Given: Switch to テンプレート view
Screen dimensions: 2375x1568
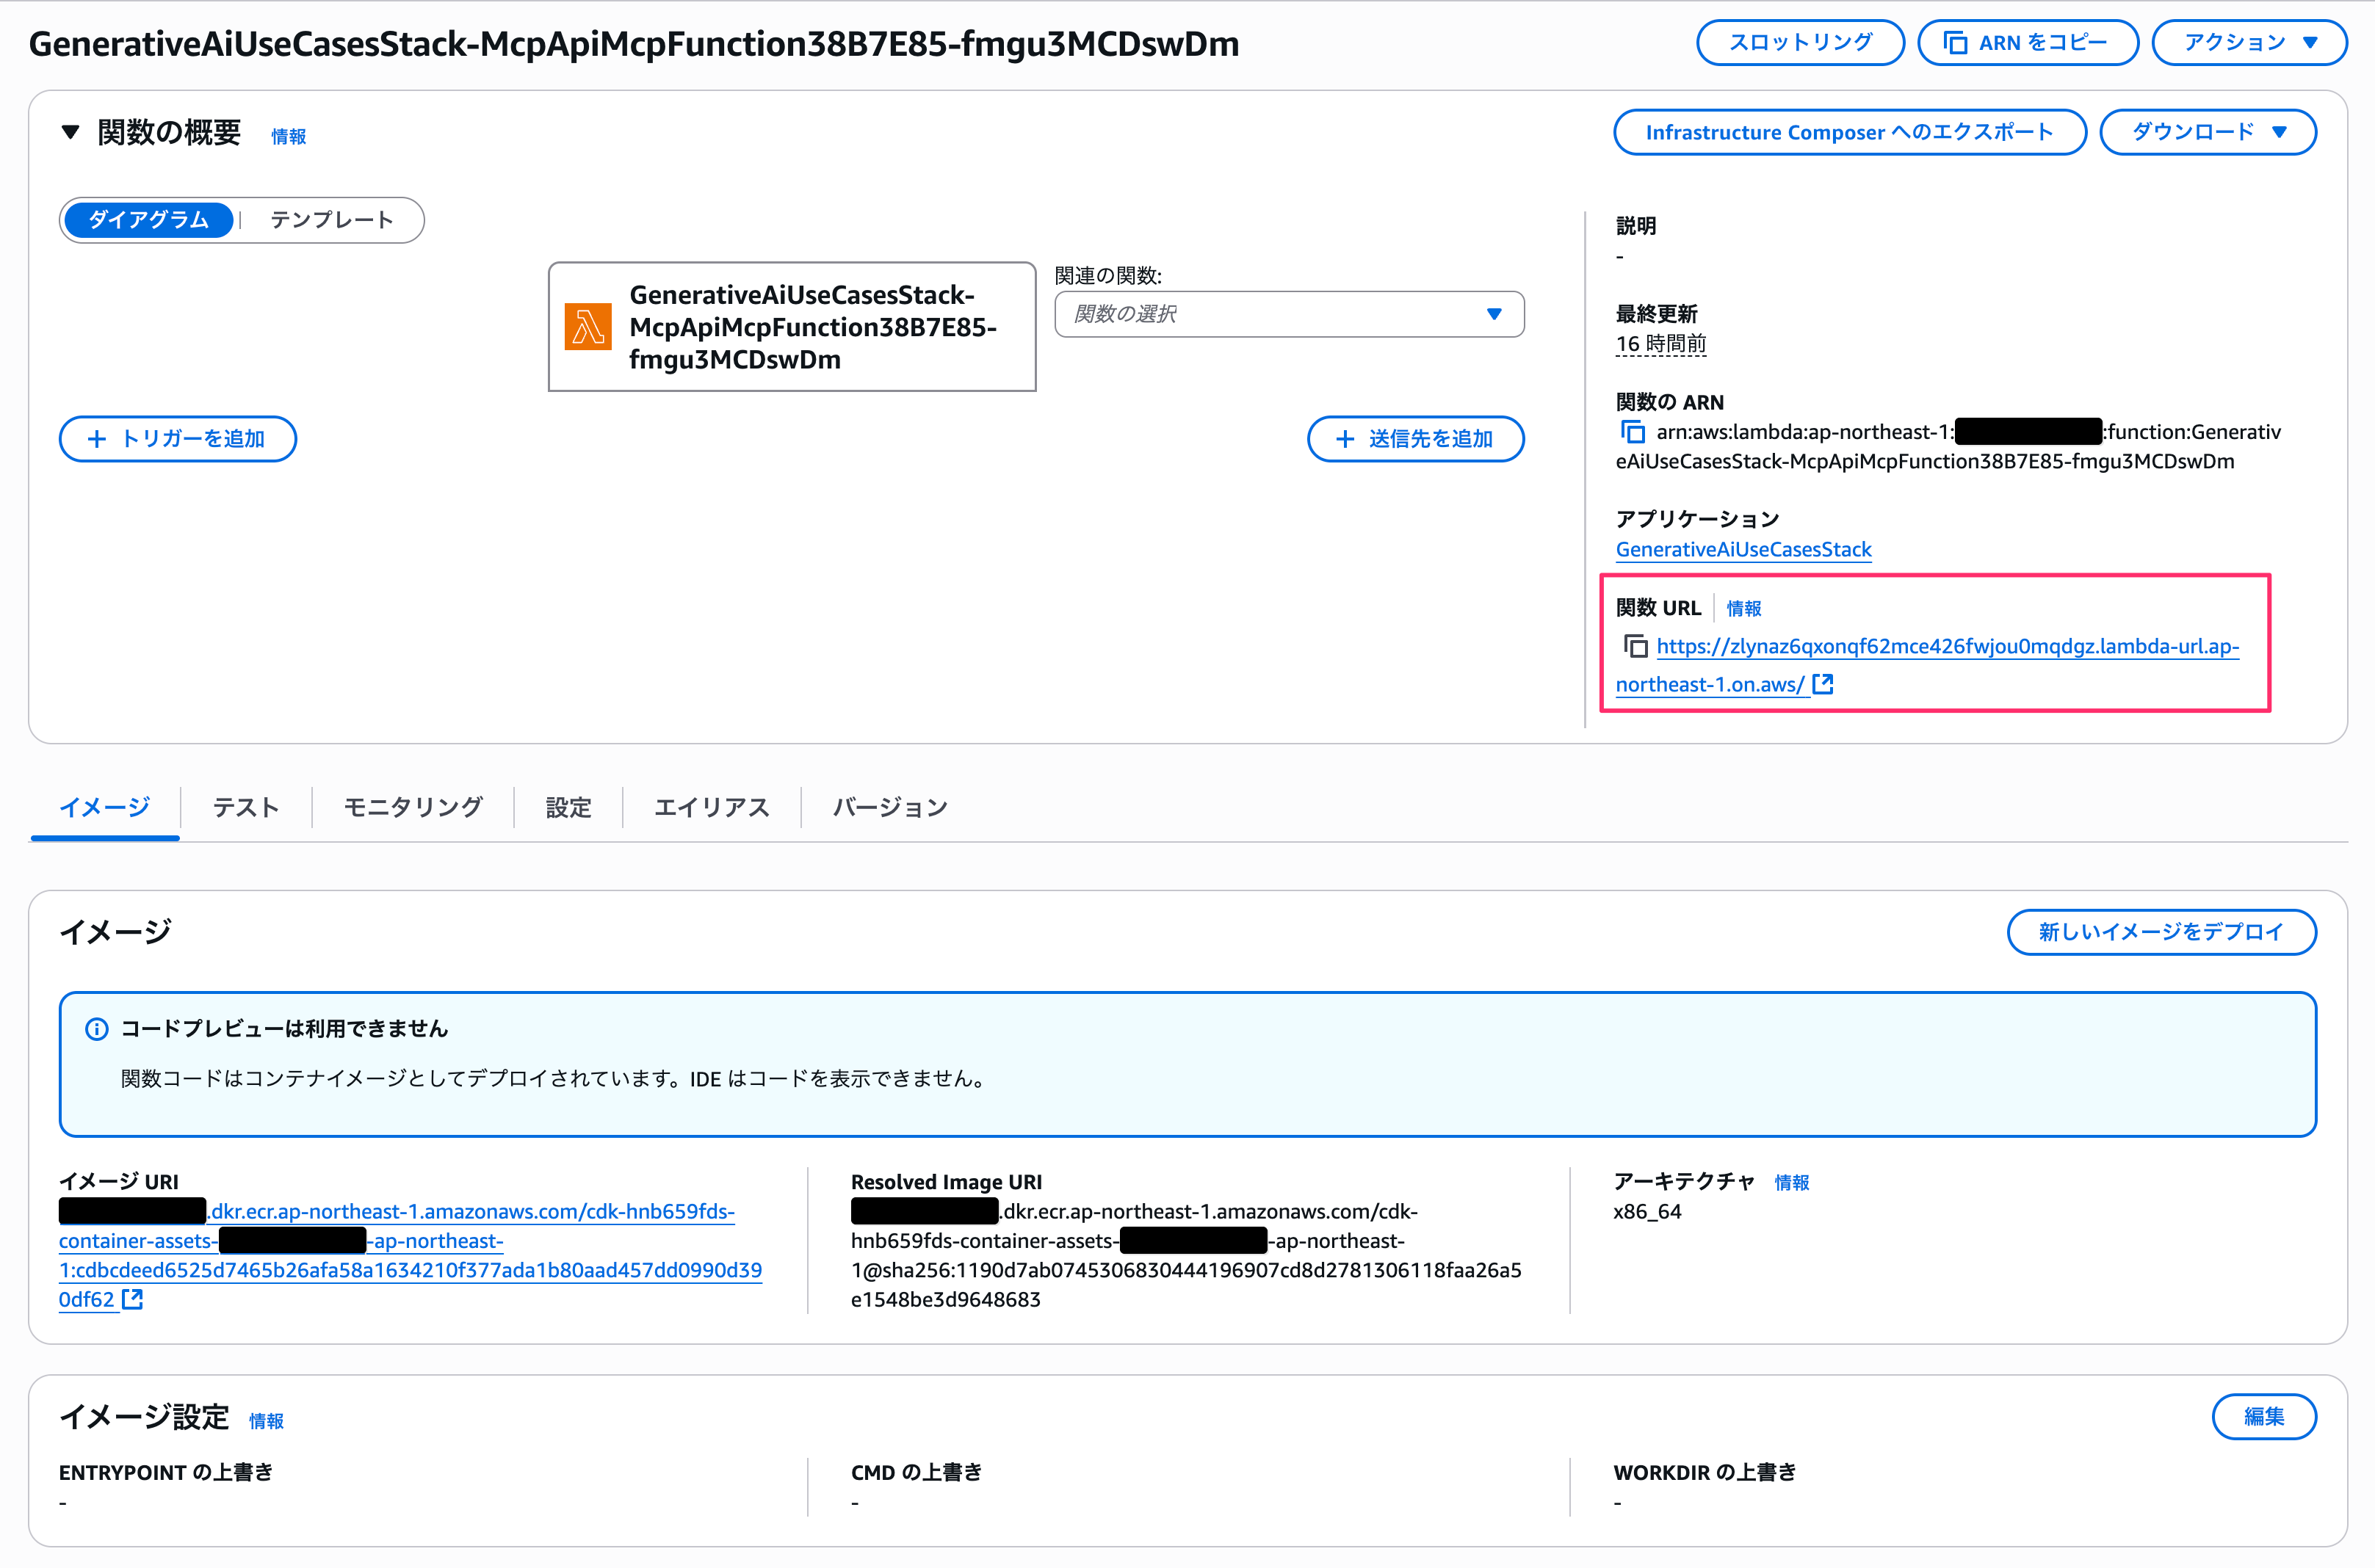Looking at the screenshot, I should pos(332,220).
